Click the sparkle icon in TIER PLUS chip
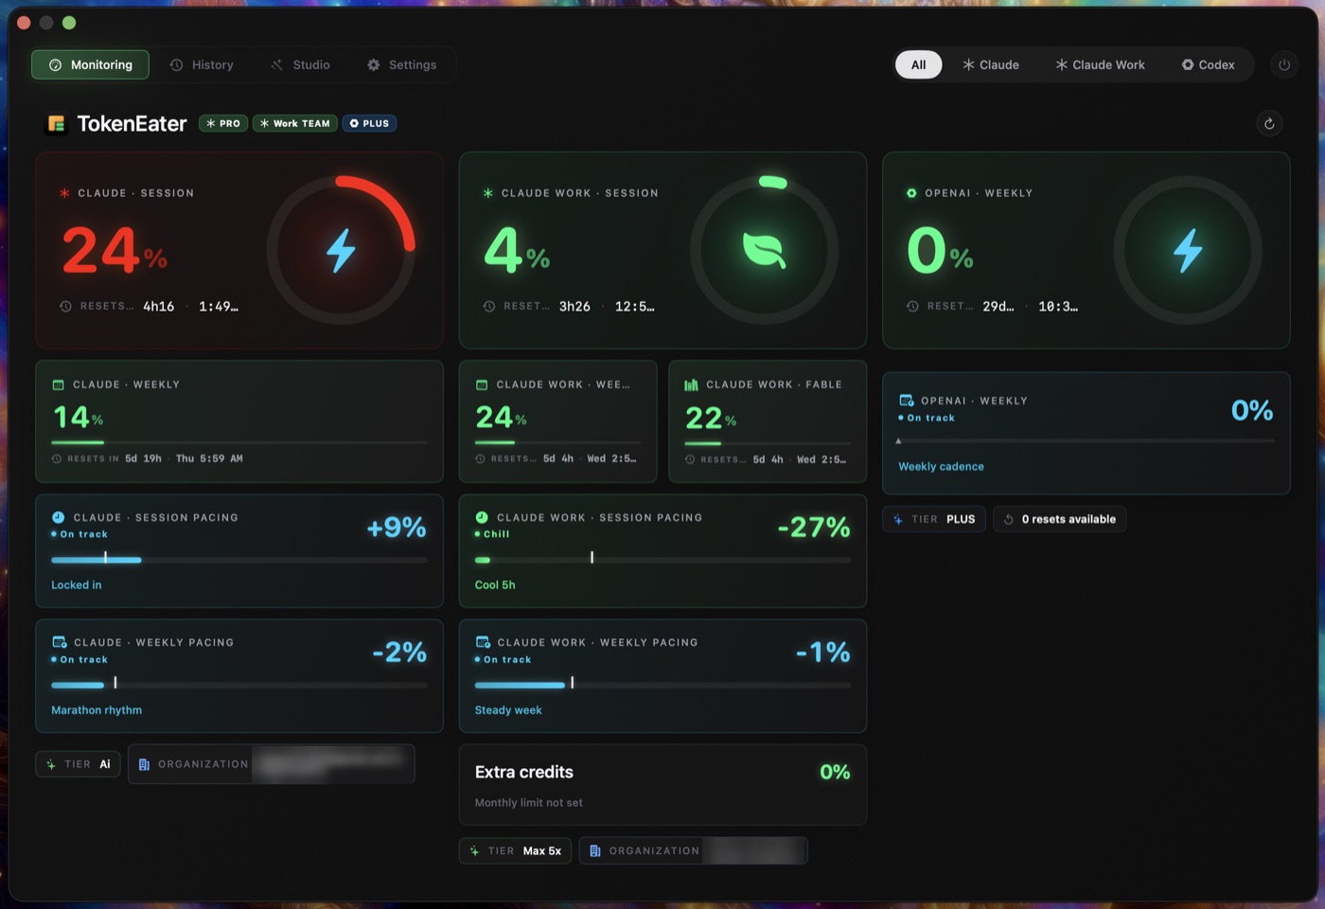Screen dimensions: 1325x909 click(897, 519)
